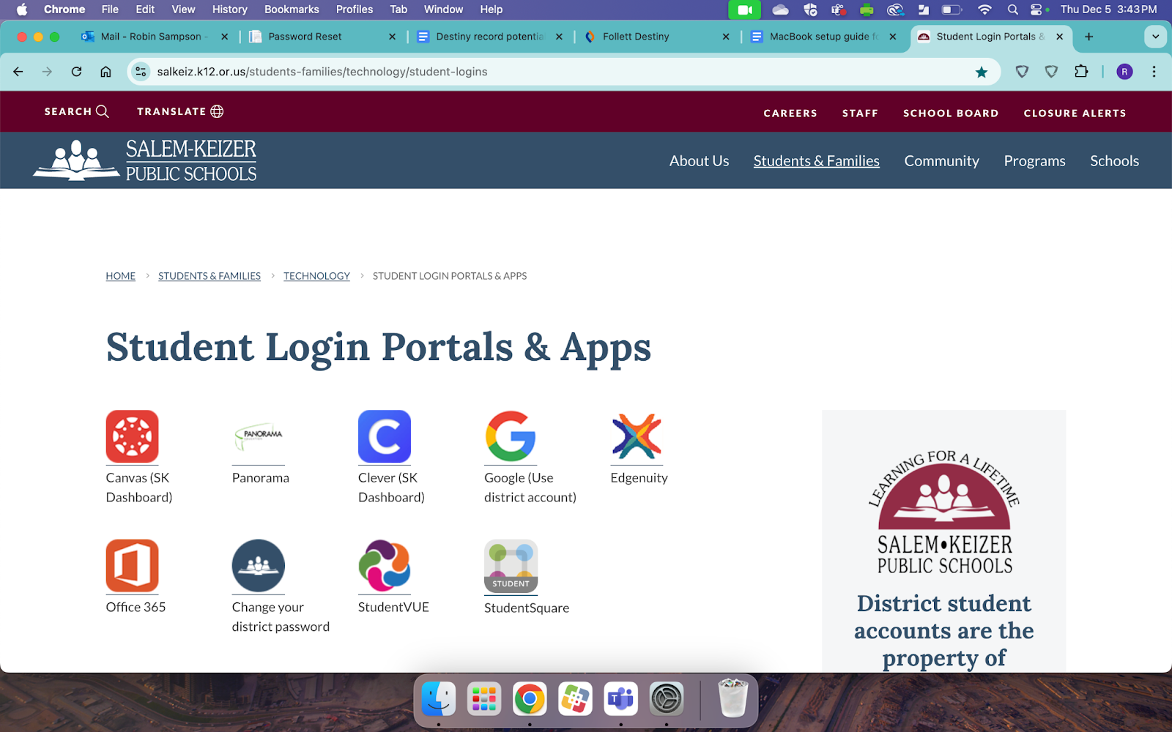Click the Salem-Keizer Public Schools header logo

(145, 160)
